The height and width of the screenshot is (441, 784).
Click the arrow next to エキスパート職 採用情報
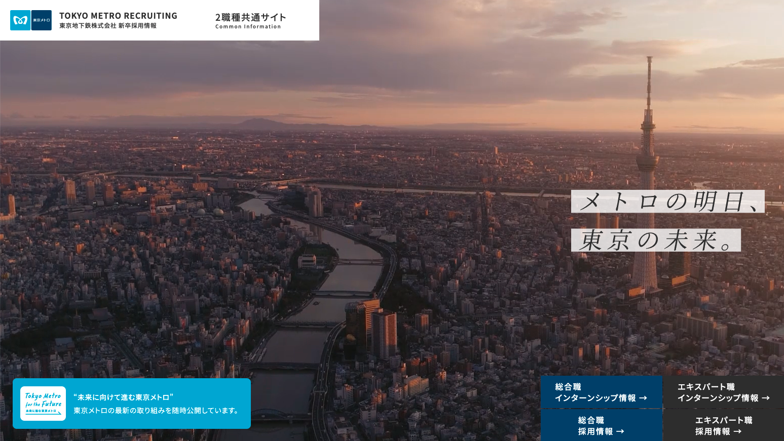[737, 431]
